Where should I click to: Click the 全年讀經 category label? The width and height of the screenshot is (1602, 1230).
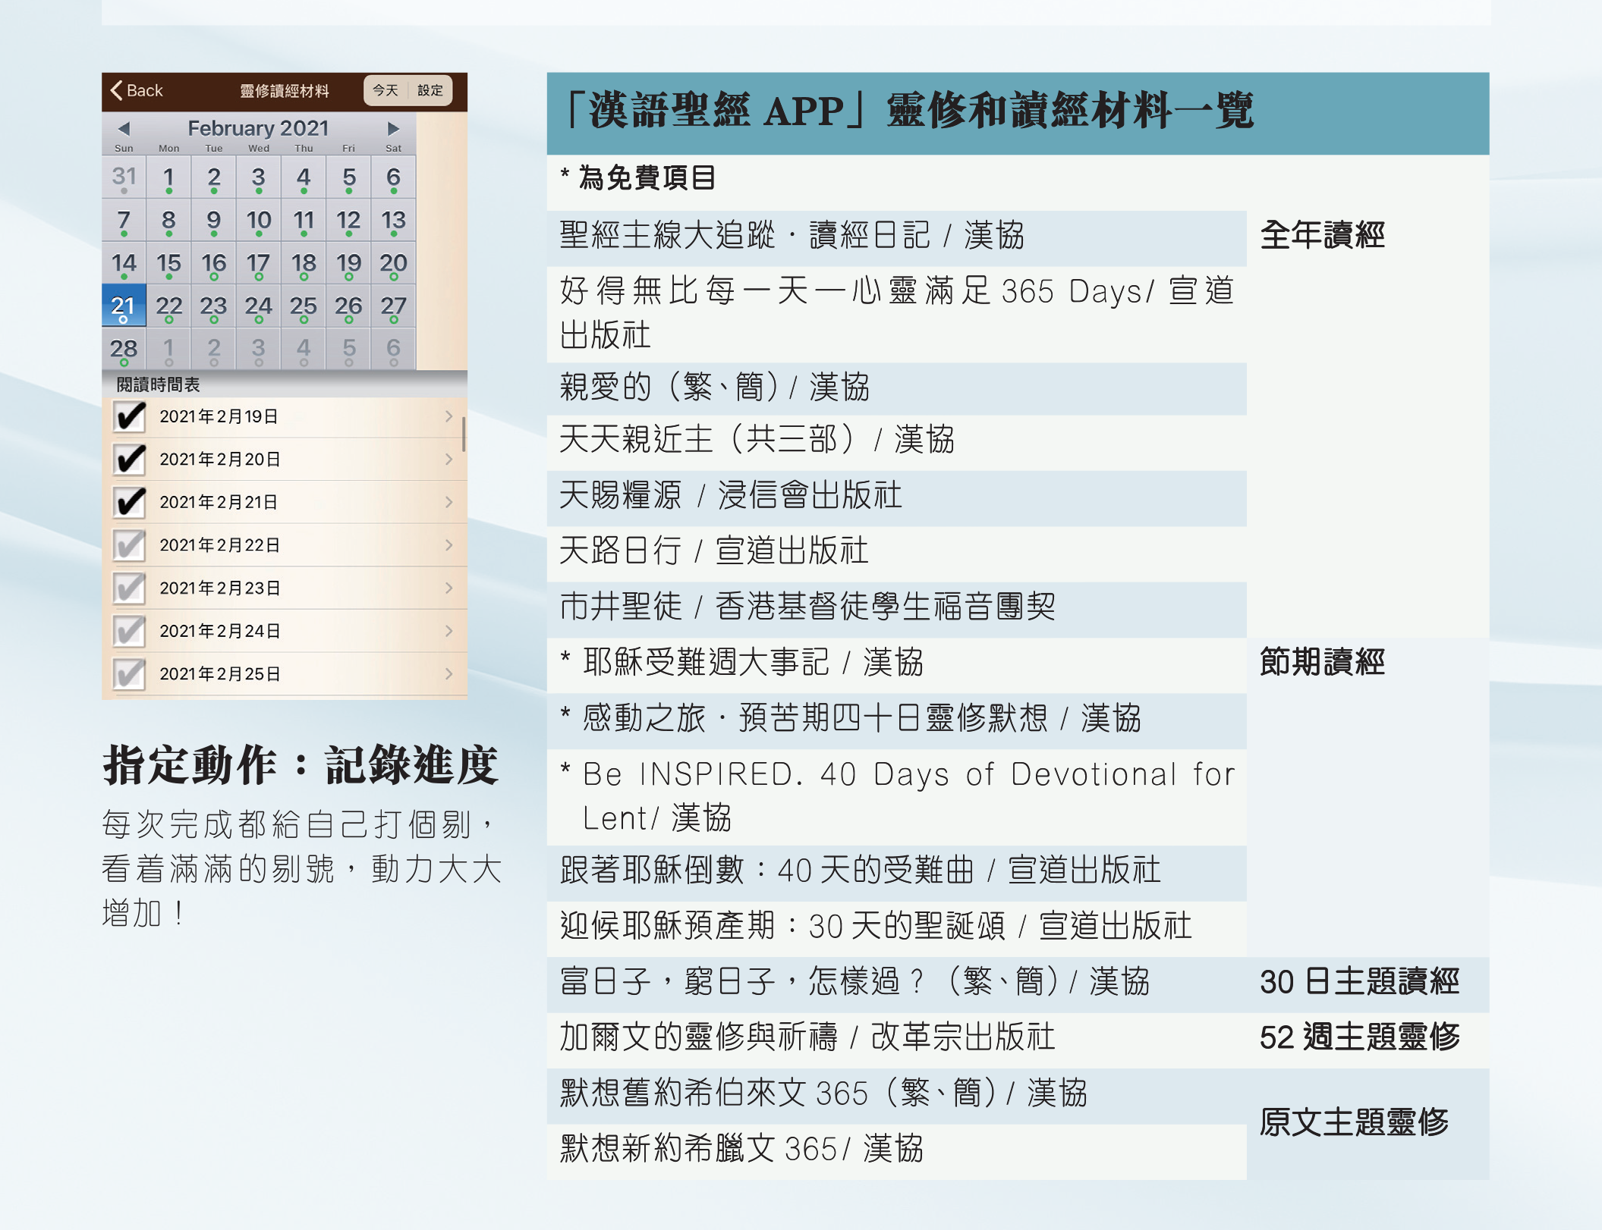pyautogui.click(x=1323, y=236)
